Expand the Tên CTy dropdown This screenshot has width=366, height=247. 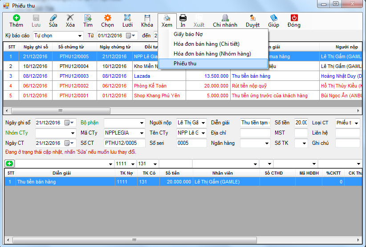point(203,133)
